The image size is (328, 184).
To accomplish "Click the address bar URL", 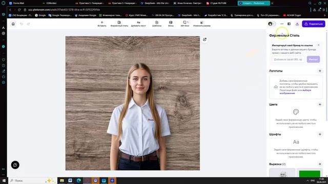I will 64,10.
